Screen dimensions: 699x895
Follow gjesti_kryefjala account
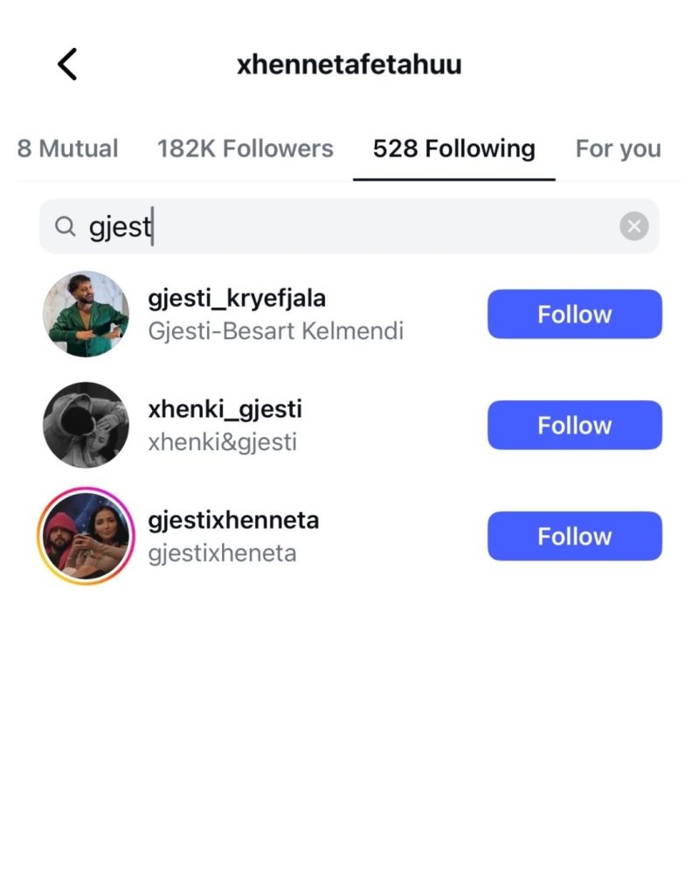pyautogui.click(x=574, y=314)
